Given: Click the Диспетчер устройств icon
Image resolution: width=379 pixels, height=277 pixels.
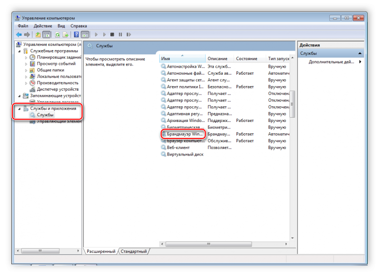Looking at the screenshot, I should point(32,89).
